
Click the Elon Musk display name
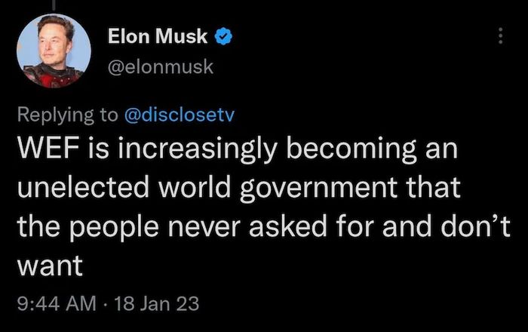[x=158, y=35]
